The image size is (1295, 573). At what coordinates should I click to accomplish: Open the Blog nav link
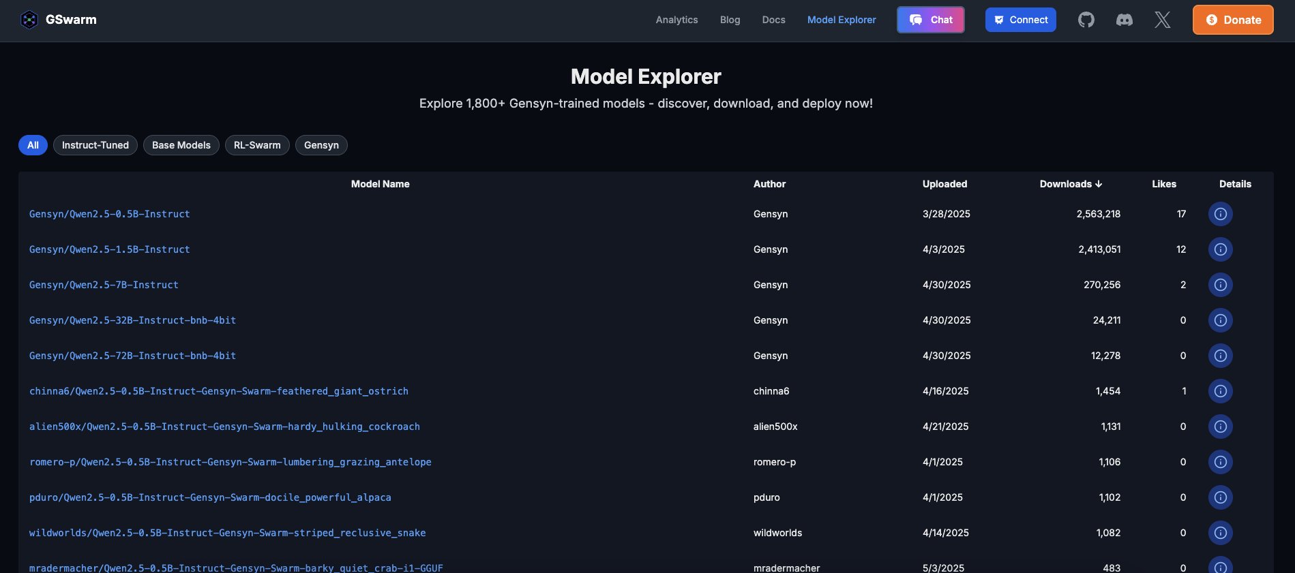coord(730,20)
